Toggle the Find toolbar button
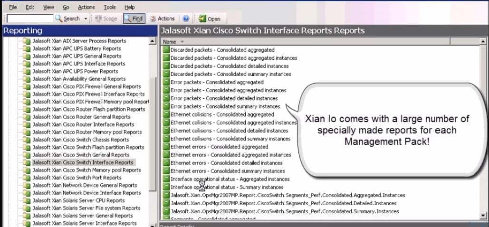The height and width of the screenshot is (227, 489). click(134, 19)
